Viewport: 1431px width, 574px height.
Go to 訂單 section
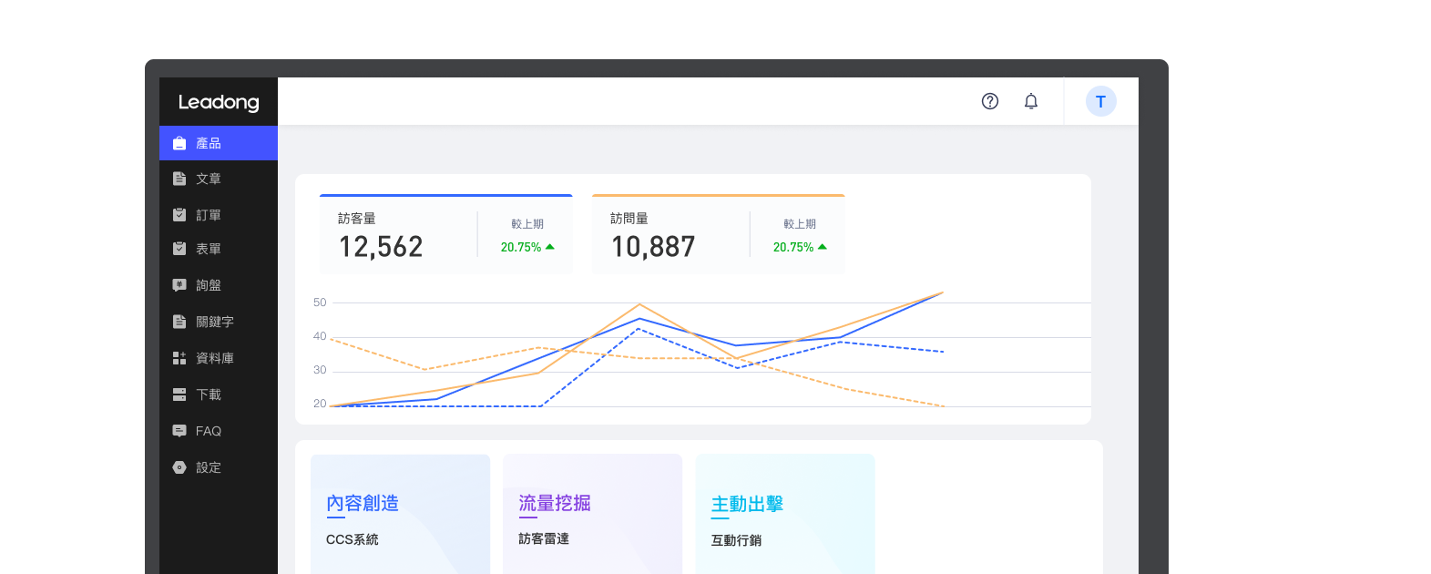point(219,215)
